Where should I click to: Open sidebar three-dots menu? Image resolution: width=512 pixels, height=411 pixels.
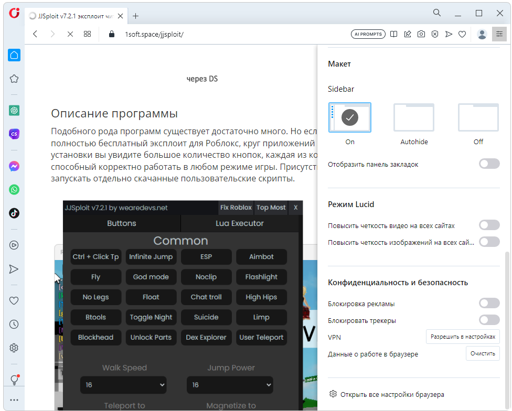[x=14, y=400]
